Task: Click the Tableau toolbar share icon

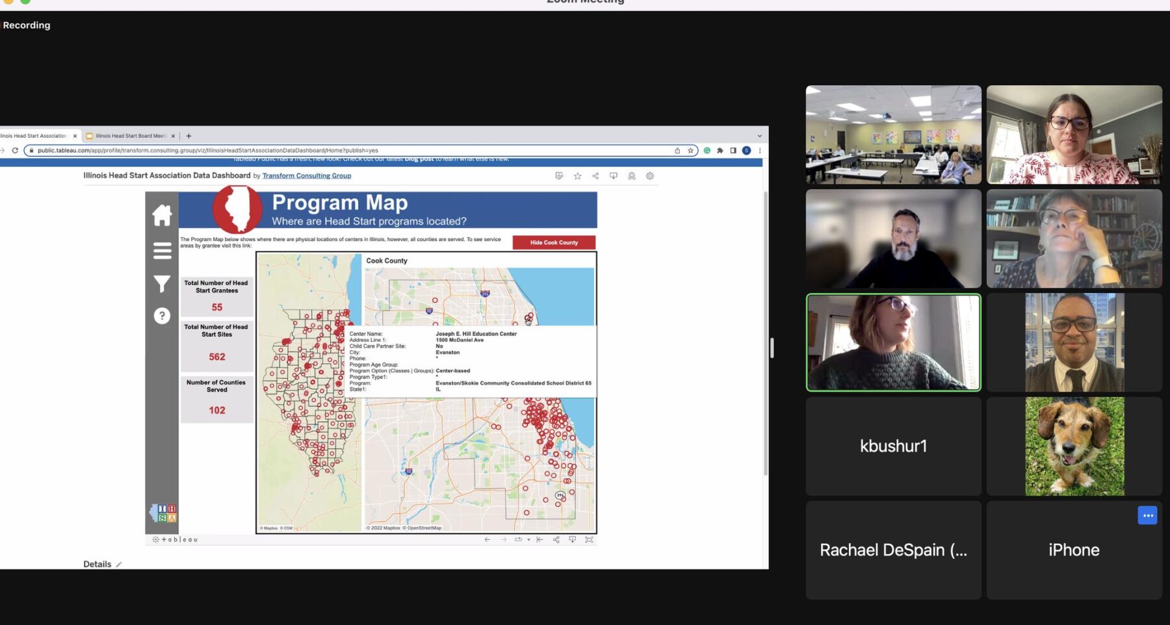Action: point(556,540)
